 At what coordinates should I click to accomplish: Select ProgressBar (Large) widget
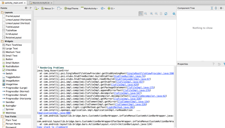(x=15, y=88)
